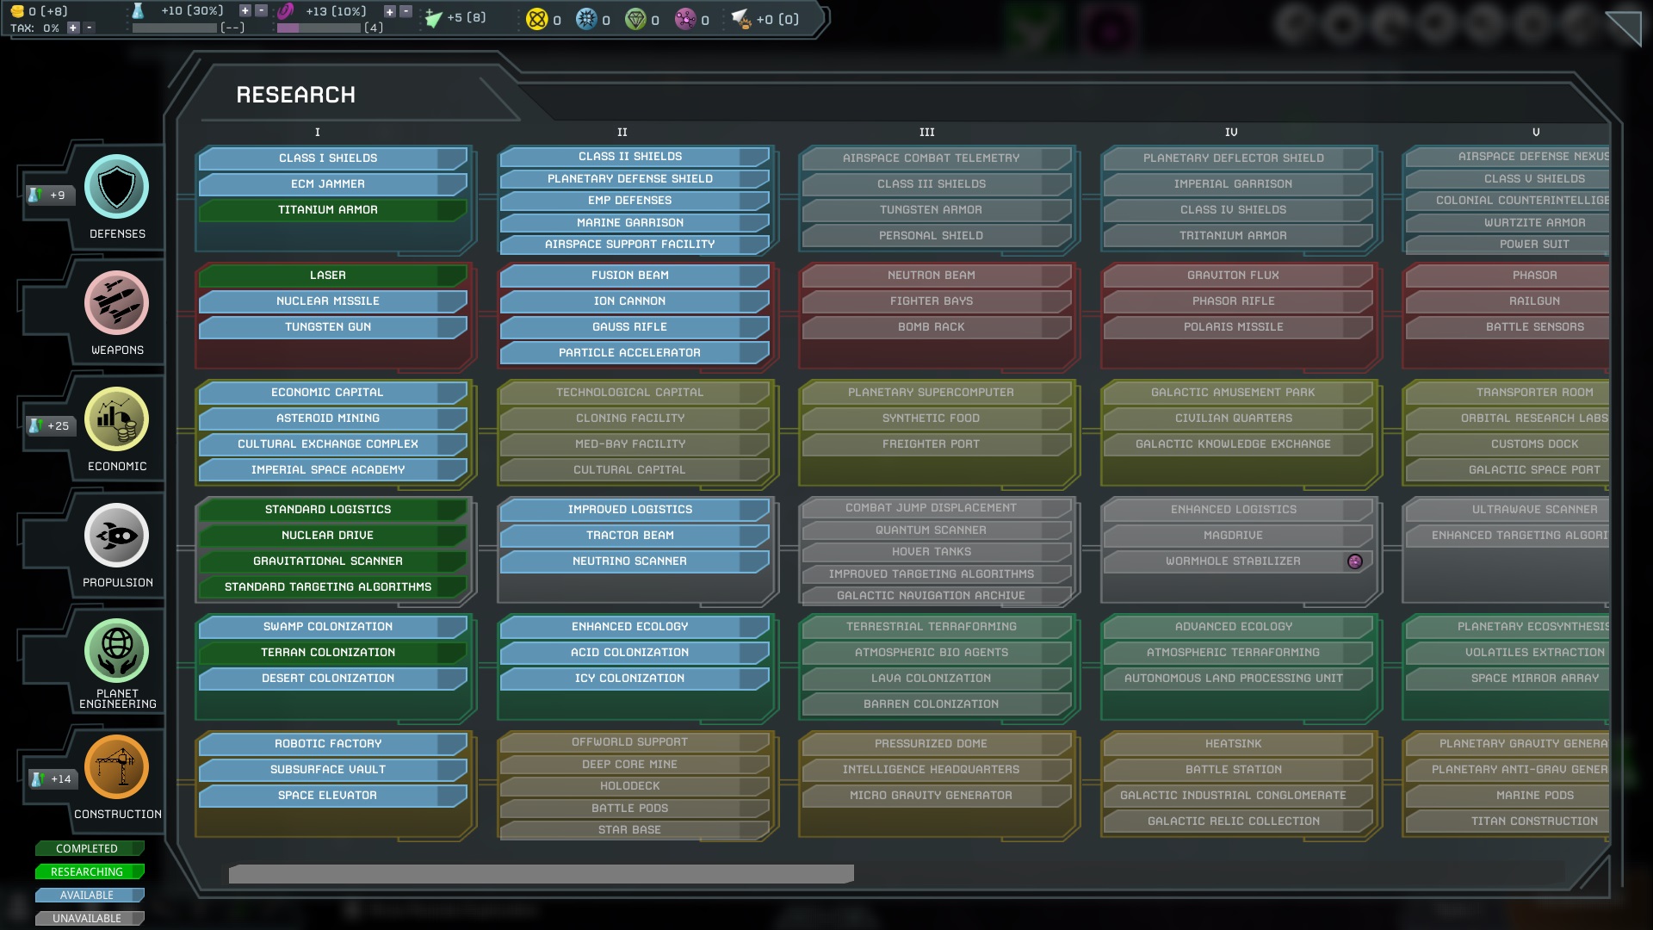
Task: Research Planetary Defense Shield
Action: (635, 179)
